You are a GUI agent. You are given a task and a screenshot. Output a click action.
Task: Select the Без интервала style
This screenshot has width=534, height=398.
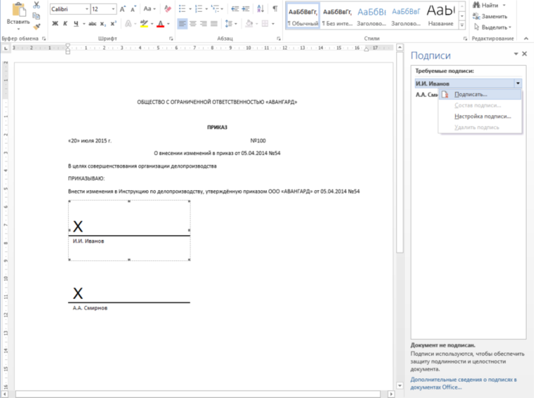pos(337,16)
